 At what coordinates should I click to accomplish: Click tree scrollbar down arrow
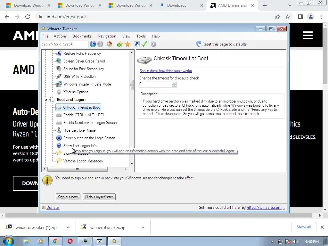pyautogui.click(x=132, y=164)
